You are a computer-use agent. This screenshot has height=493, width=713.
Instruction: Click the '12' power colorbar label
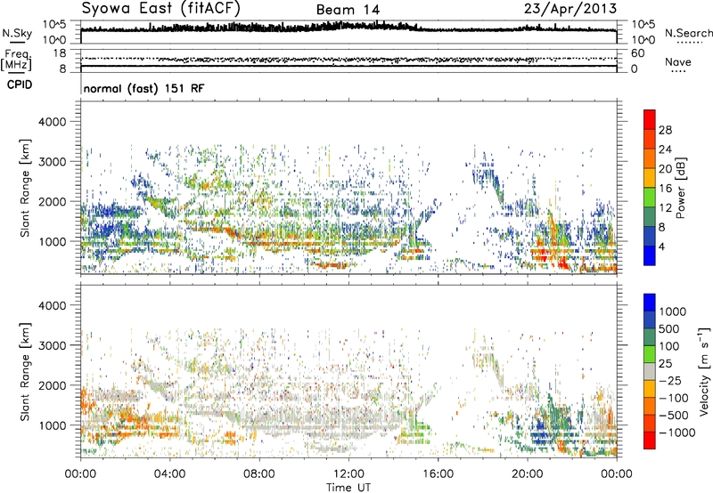coord(665,208)
